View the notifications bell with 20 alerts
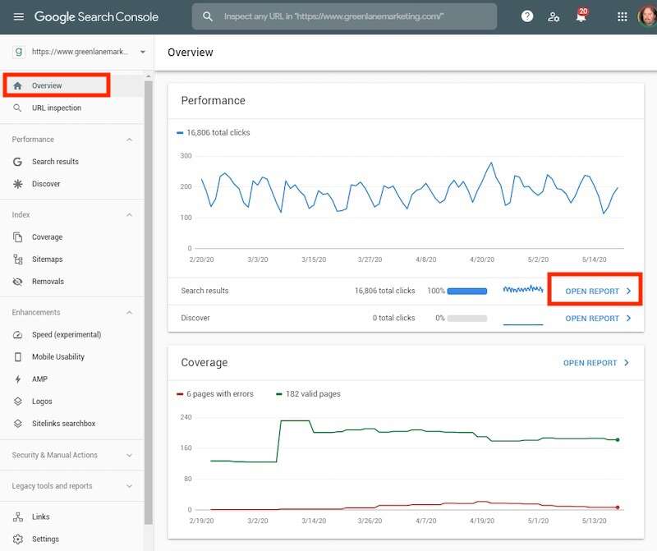The image size is (657, 551). point(581,16)
